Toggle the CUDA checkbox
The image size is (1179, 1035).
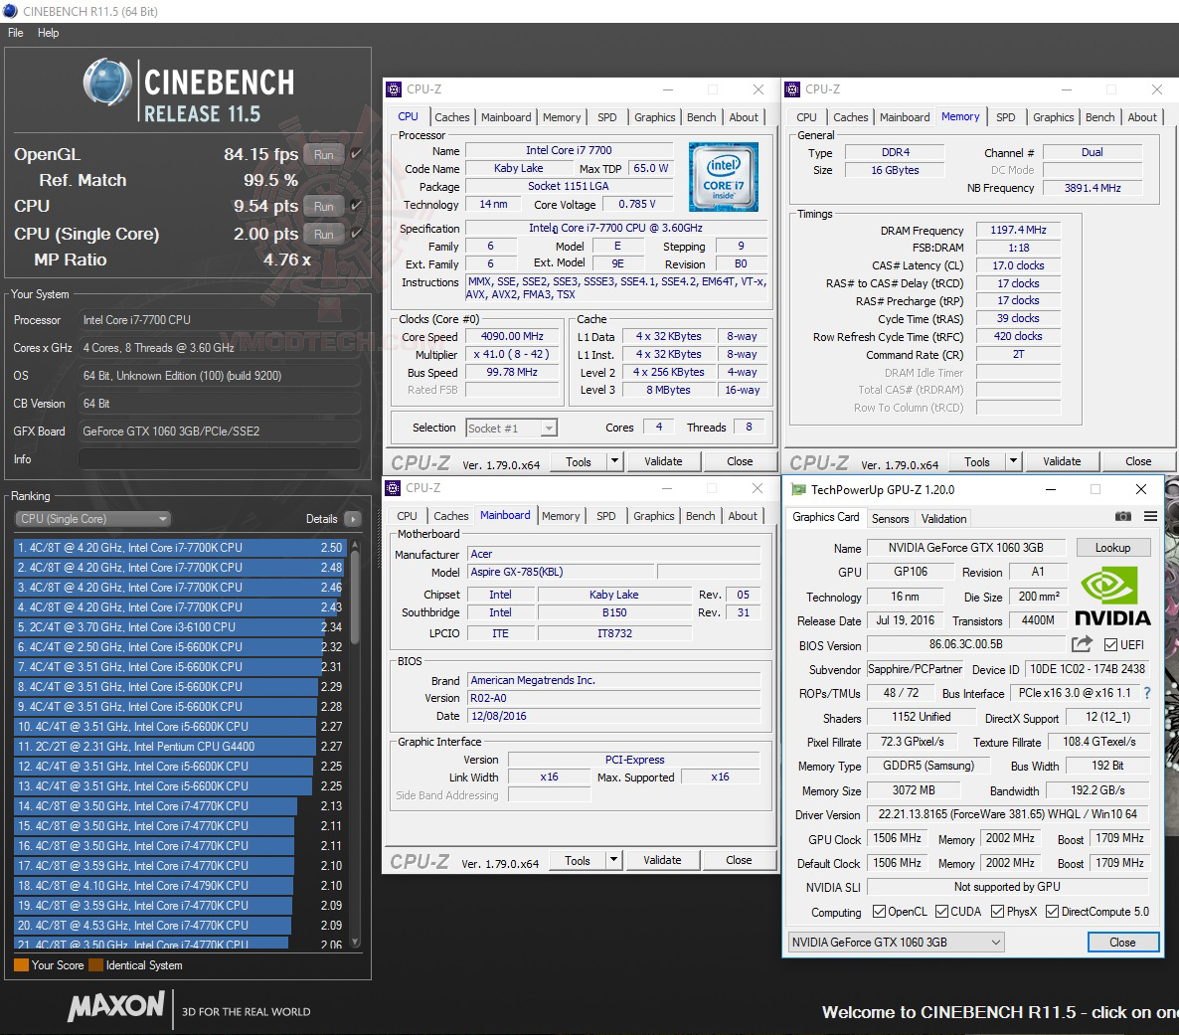pos(941,912)
